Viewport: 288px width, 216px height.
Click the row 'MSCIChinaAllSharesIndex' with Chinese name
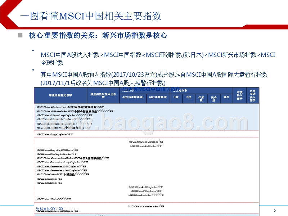[x=75, y=111]
